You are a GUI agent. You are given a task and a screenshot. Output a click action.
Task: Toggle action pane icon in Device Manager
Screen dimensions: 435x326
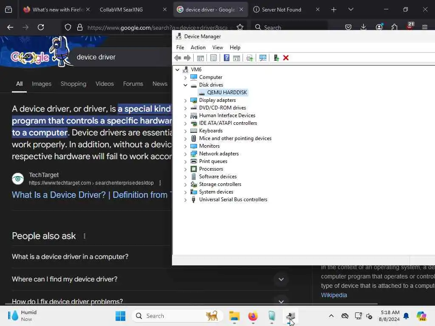click(237, 58)
